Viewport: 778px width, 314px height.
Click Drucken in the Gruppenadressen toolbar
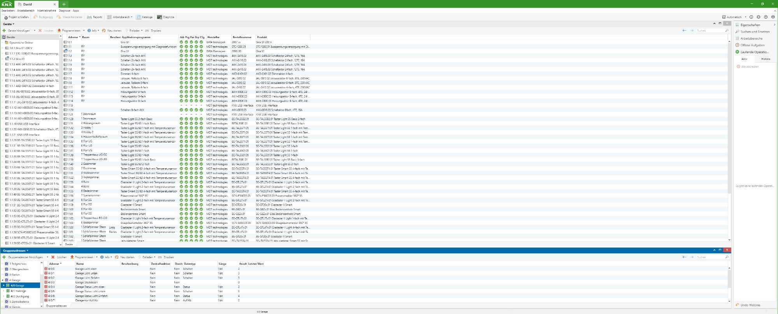pyautogui.click(x=166, y=257)
